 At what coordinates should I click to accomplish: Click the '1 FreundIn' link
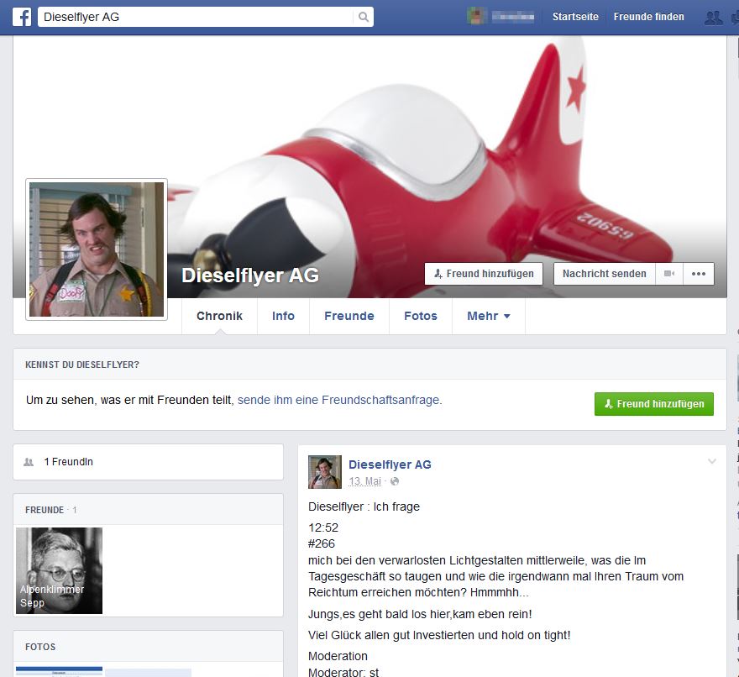68,462
